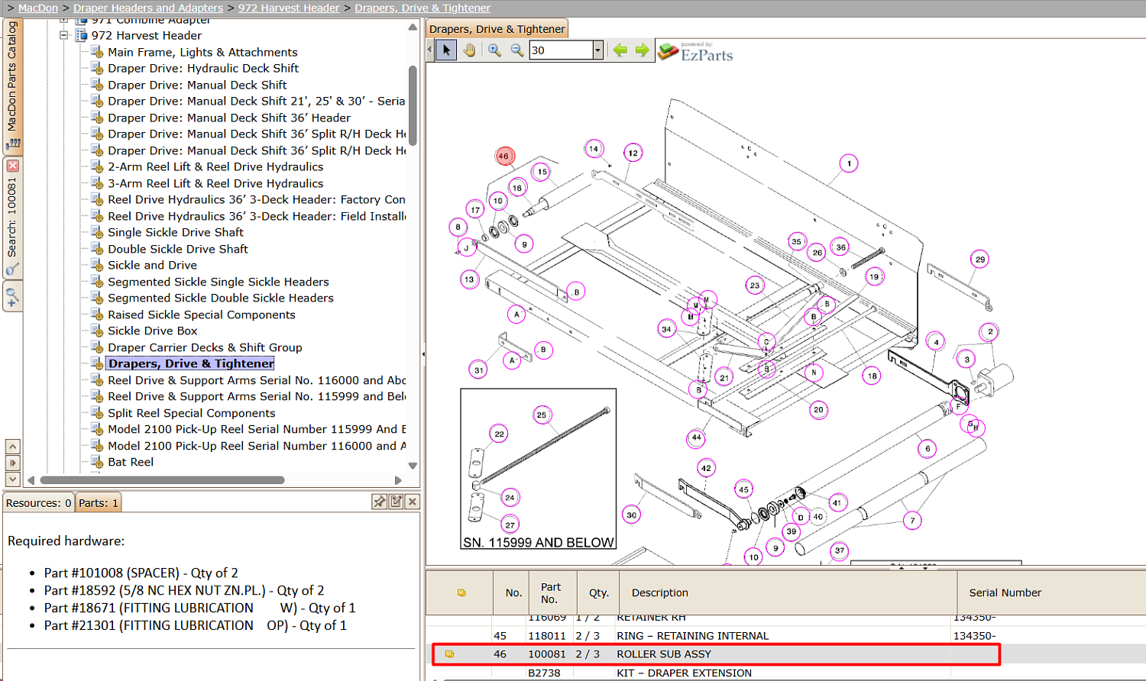
Task: Pin the details panel
Action: (379, 502)
